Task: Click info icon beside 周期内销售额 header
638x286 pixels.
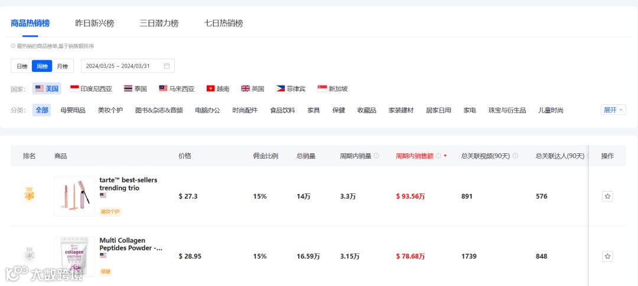Action: click(438, 156)
